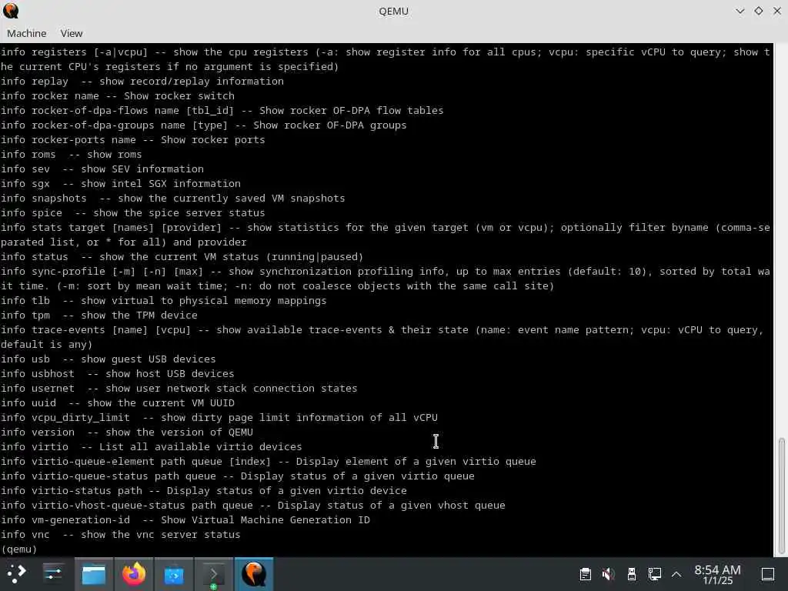Open the Discover software center
Screen dimensions: 788x591
[x=174, y=573]
